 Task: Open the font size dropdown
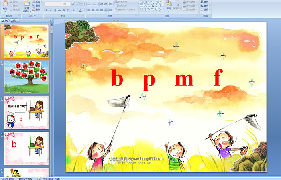coord(69,4)
